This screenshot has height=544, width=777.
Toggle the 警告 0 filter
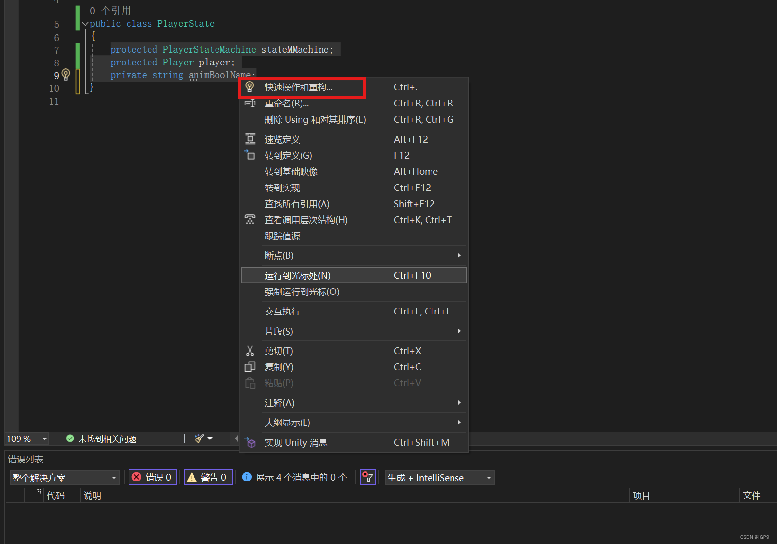[208, 477]
